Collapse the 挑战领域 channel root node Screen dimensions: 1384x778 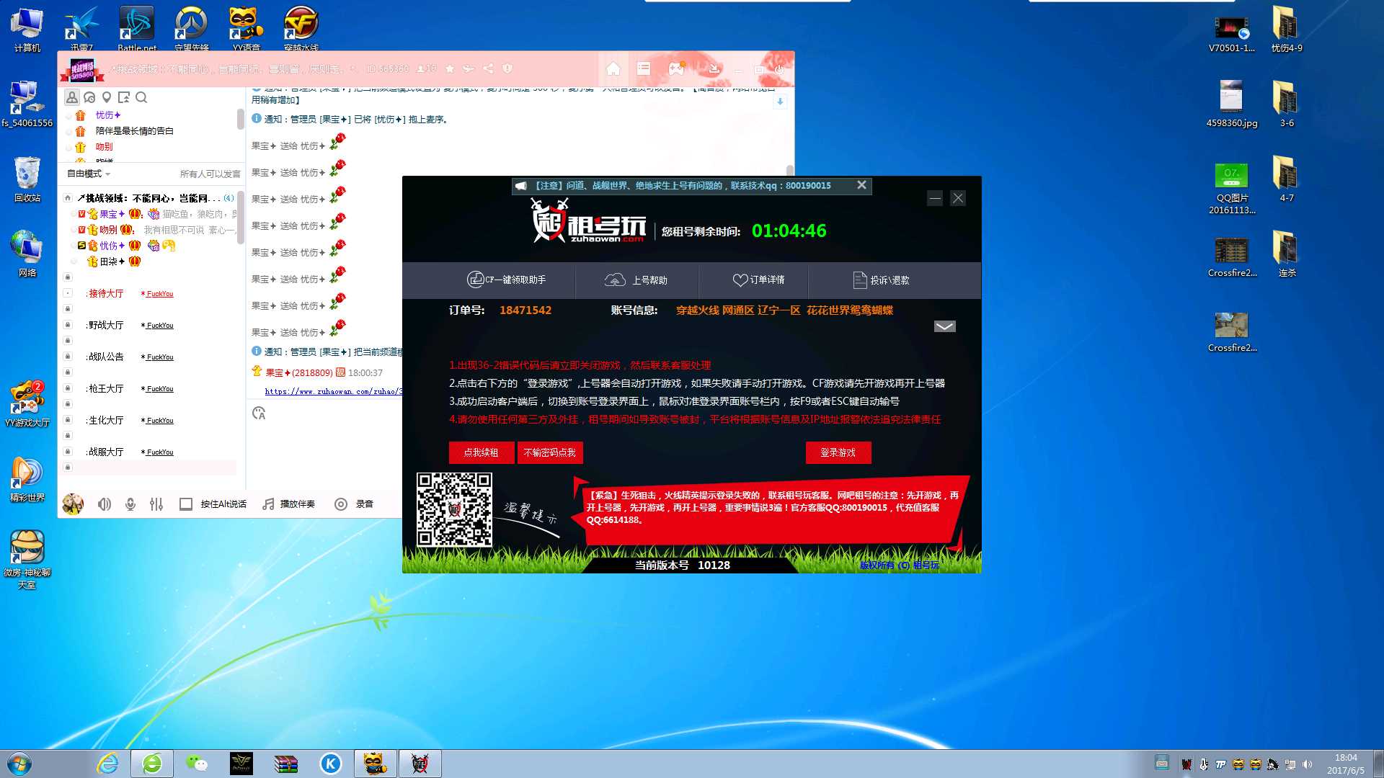[x=68, y=197]
